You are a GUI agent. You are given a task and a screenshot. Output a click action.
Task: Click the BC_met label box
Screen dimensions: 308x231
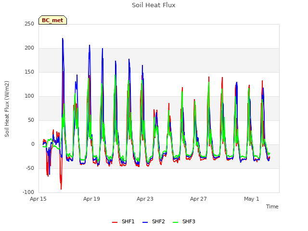[52, 20]
